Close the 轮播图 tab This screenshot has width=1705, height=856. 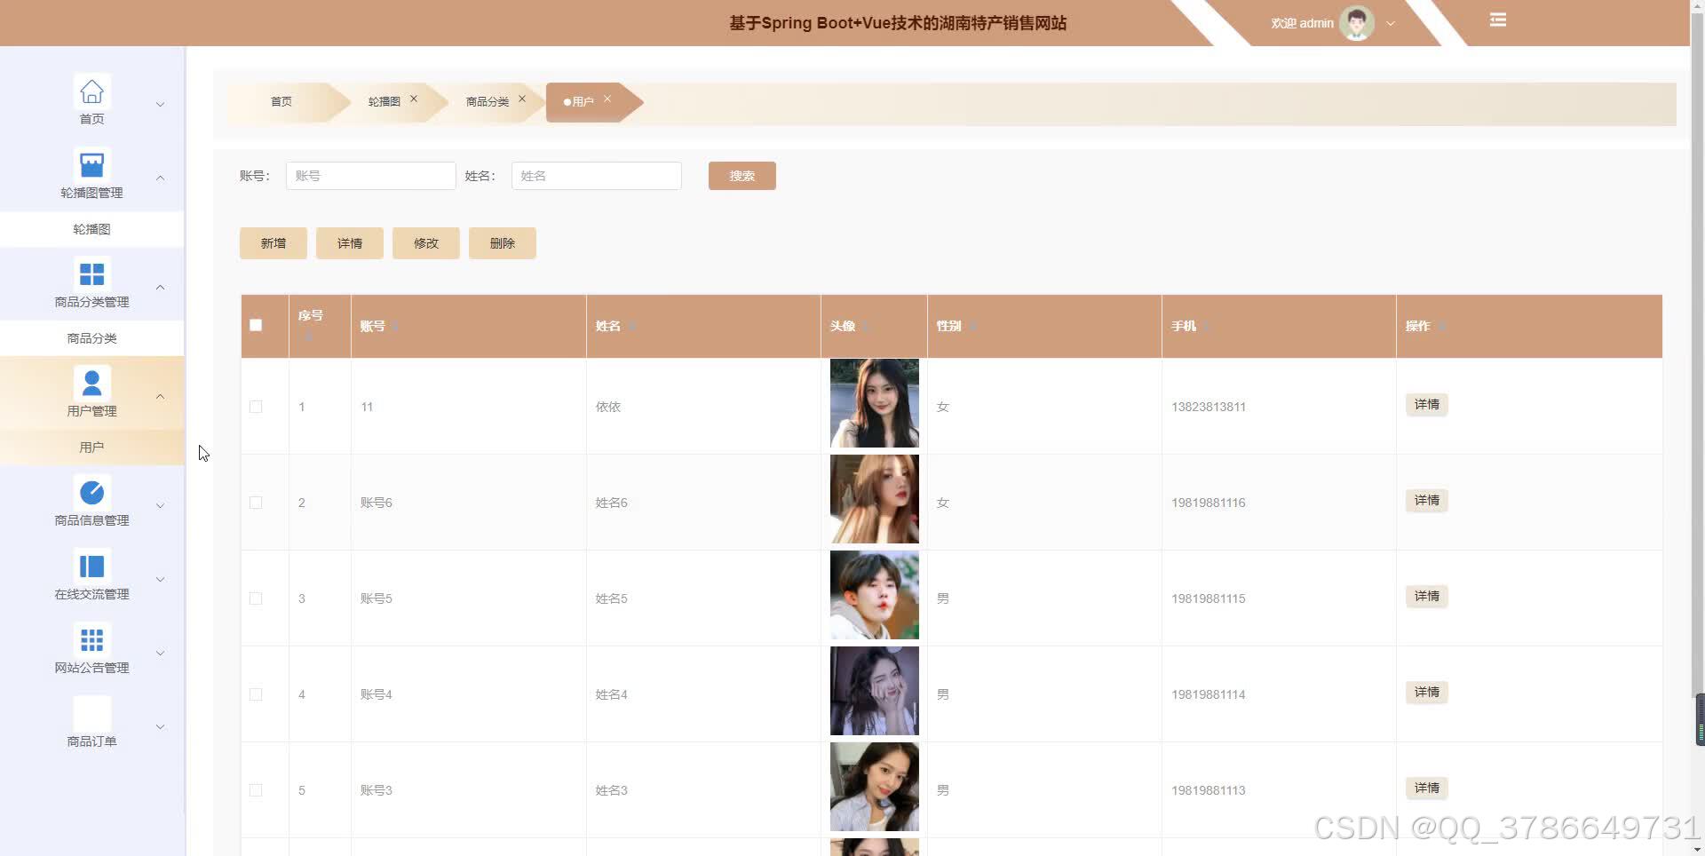(414, 99)
